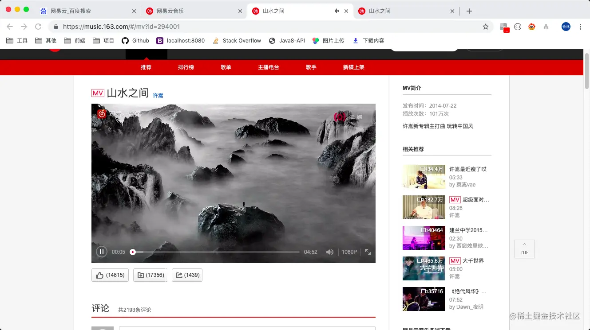Switch to 网易云_百度搜索 browser tab
The image size is (590, 330).
tap(88, 11)
